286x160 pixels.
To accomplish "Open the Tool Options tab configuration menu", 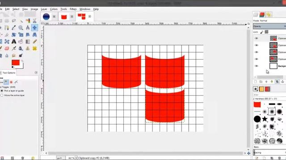I will [36, 72].
